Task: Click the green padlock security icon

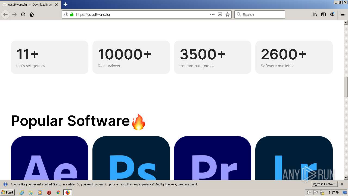Action: (72, 14)
